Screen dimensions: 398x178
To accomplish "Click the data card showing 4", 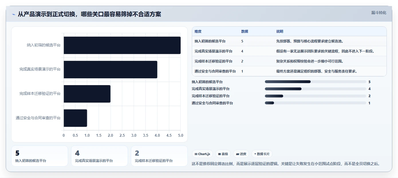I will coord(99,156).
